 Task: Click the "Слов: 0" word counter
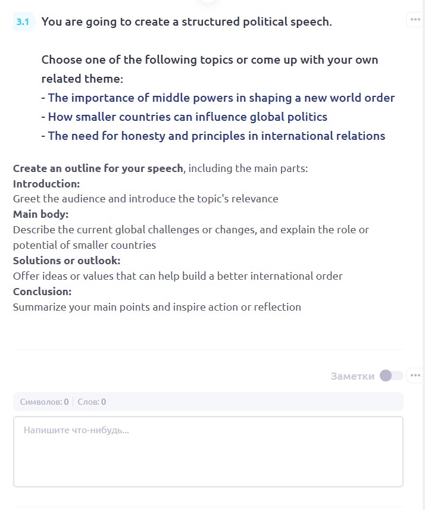click(92, 402)
